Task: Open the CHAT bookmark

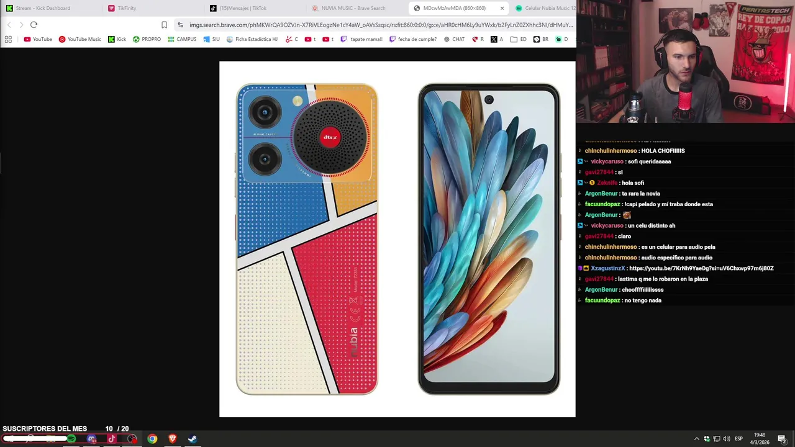Action: pyautogui.click(x=454, y=39)
